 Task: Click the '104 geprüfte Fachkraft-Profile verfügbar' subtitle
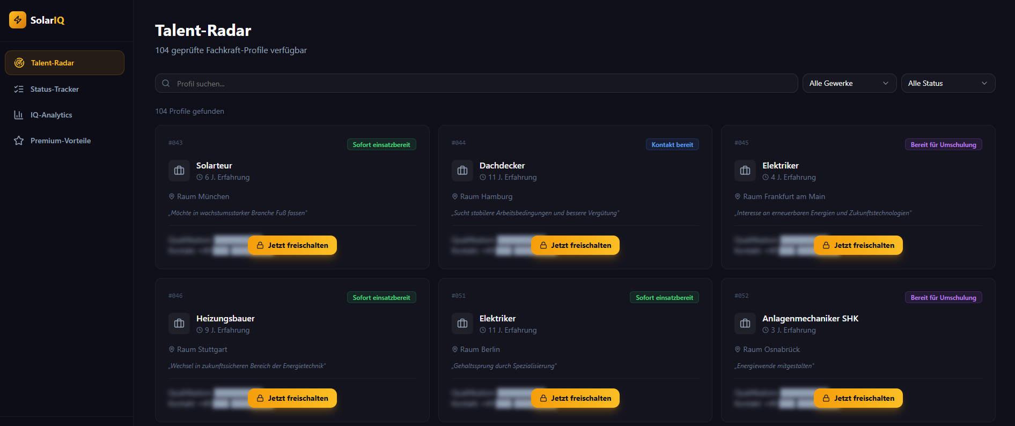[x=231, y=50]
